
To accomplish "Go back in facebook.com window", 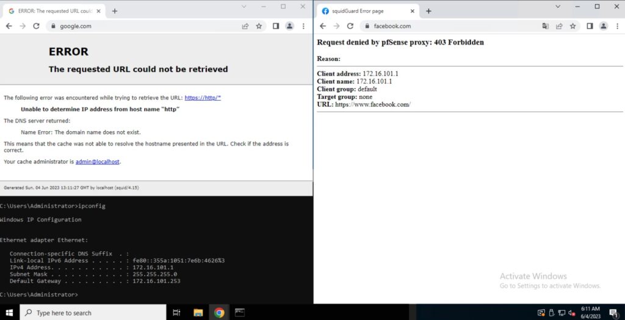I will pos(323,26).
